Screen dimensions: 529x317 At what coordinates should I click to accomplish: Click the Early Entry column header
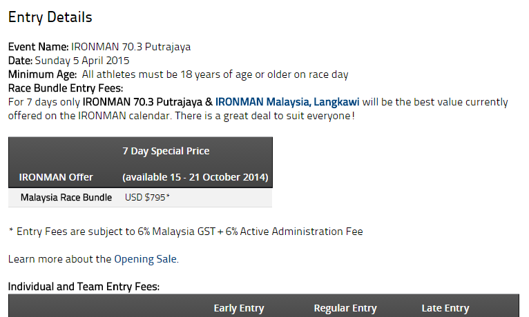[239, 308]
